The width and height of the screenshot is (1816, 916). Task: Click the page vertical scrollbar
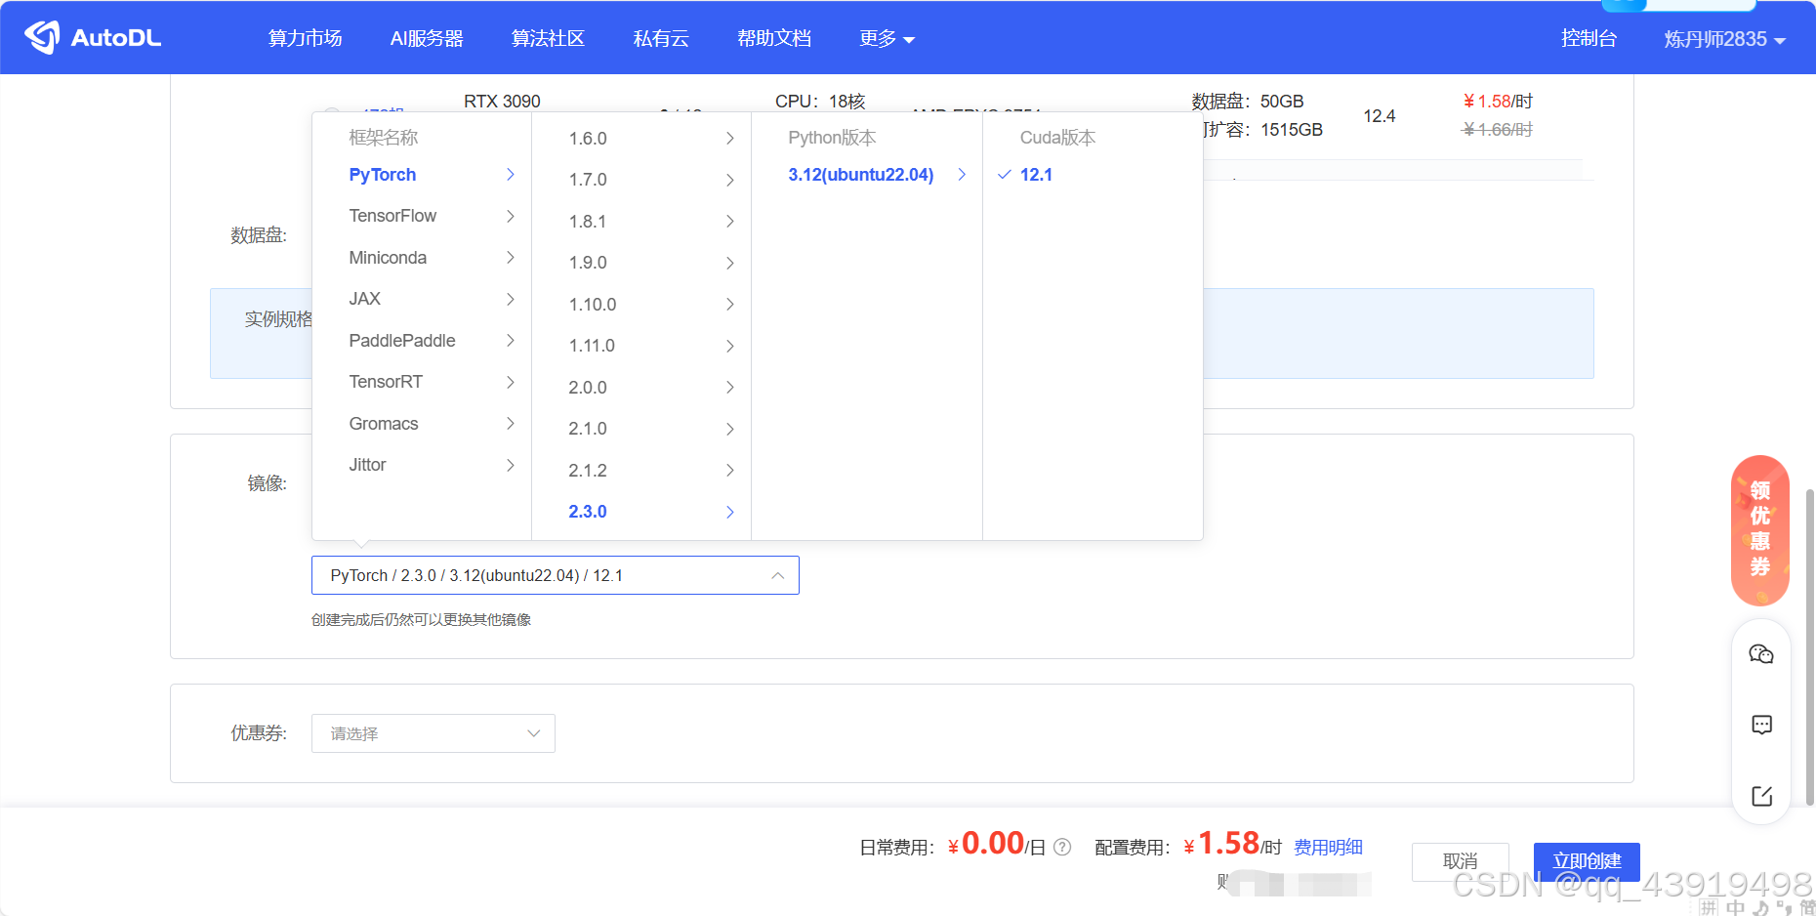(1809, 646)
